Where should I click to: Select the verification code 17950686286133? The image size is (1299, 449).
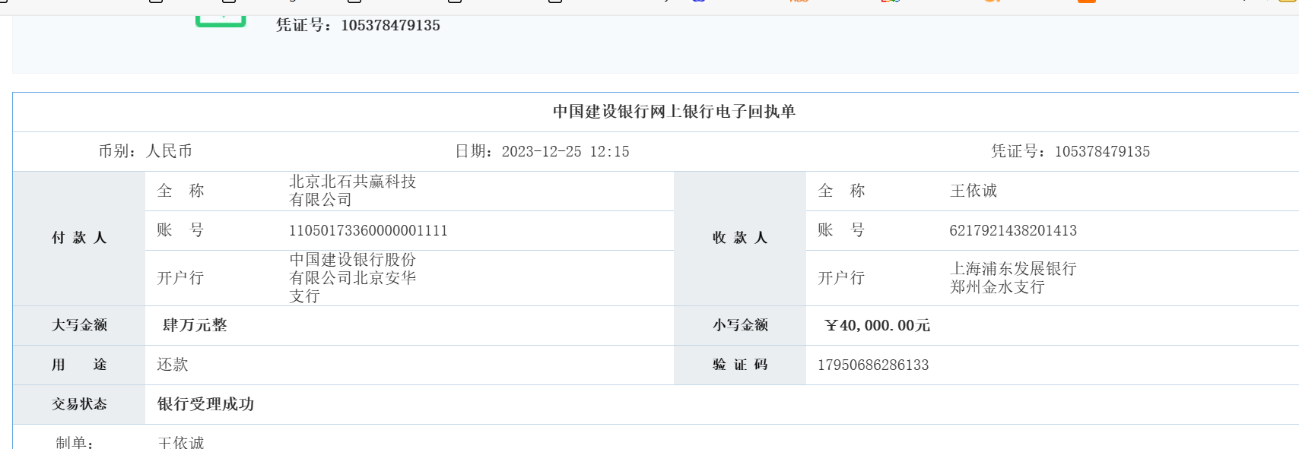point(873,365)
